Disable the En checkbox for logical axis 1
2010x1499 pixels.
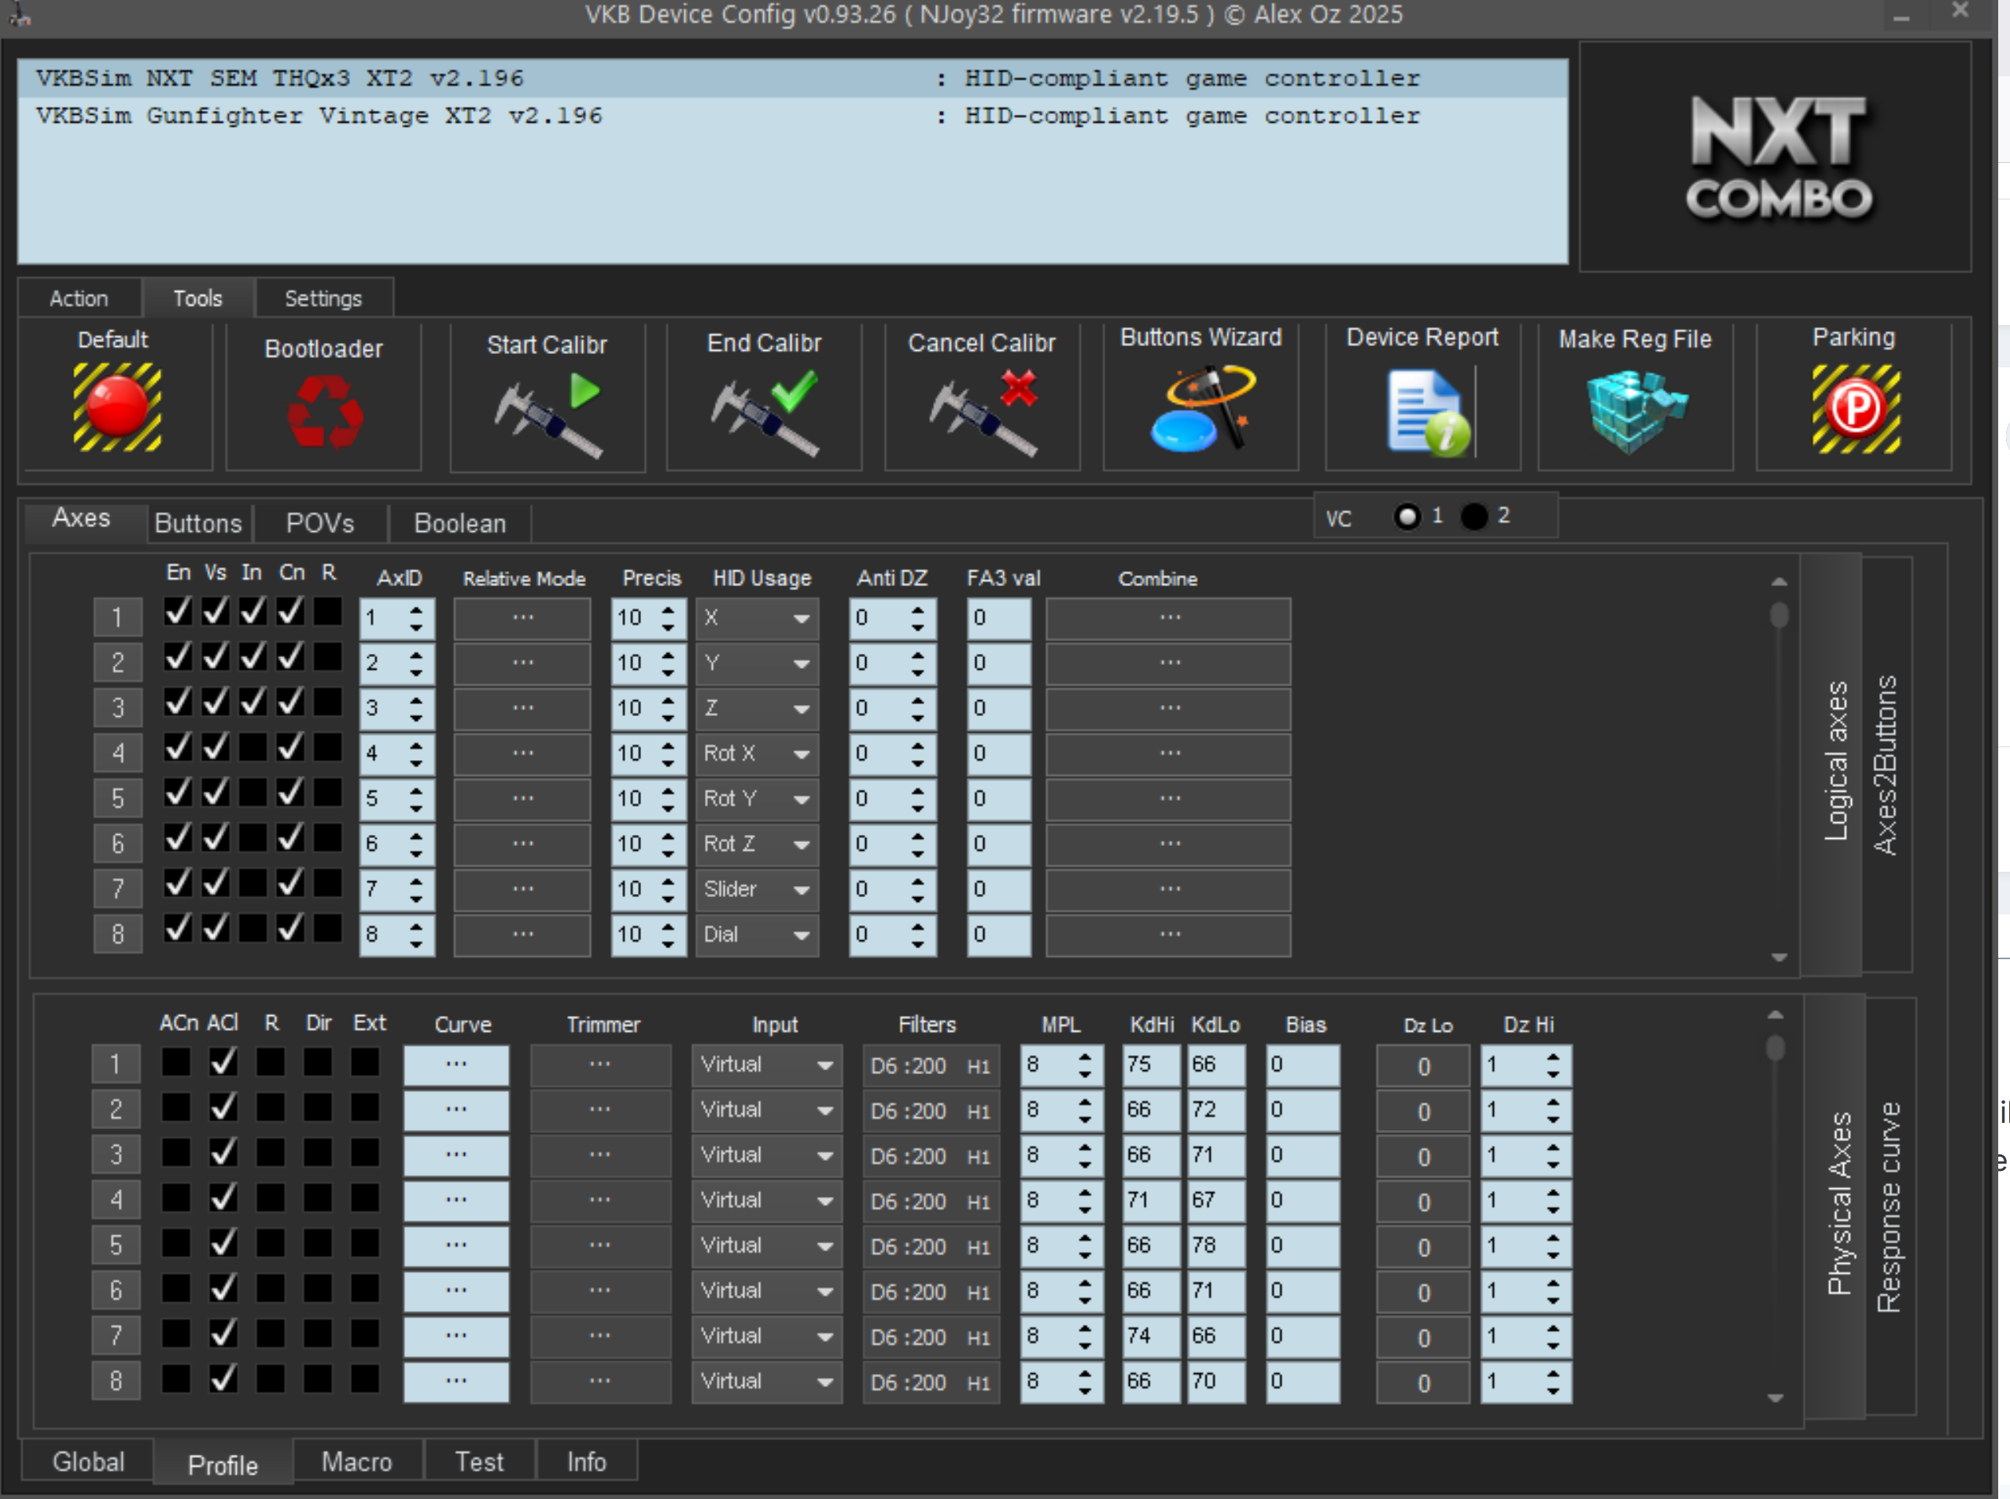point(178,612)
